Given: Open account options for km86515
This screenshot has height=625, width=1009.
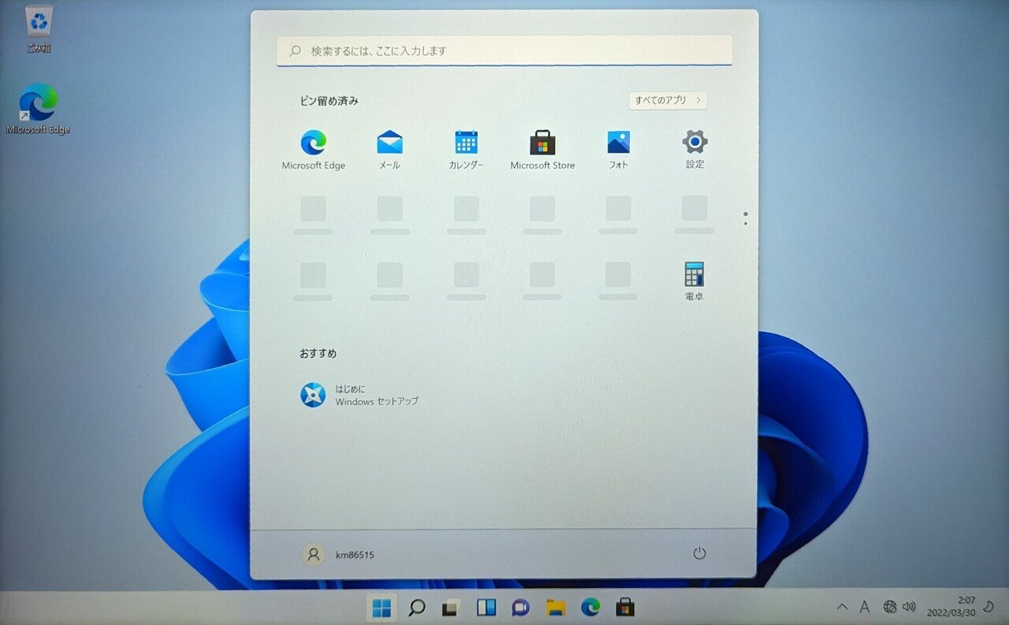Looking at the screenshot, I should pyautogui.click(x=341, y=555).
